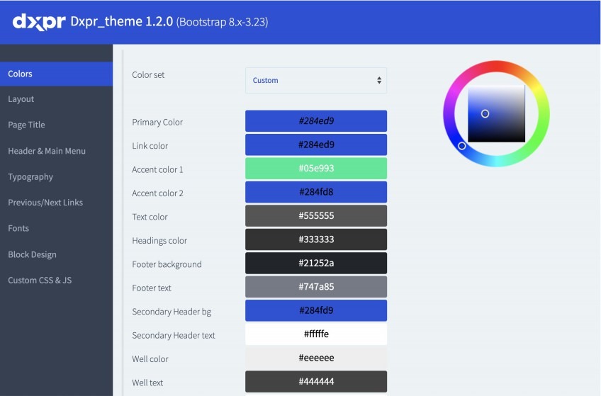Image resolution: width=601 pixels, height=396 pixels.
Task: Open the Color set dropdown
Action: pyautogui.click(x=316, y=80)
